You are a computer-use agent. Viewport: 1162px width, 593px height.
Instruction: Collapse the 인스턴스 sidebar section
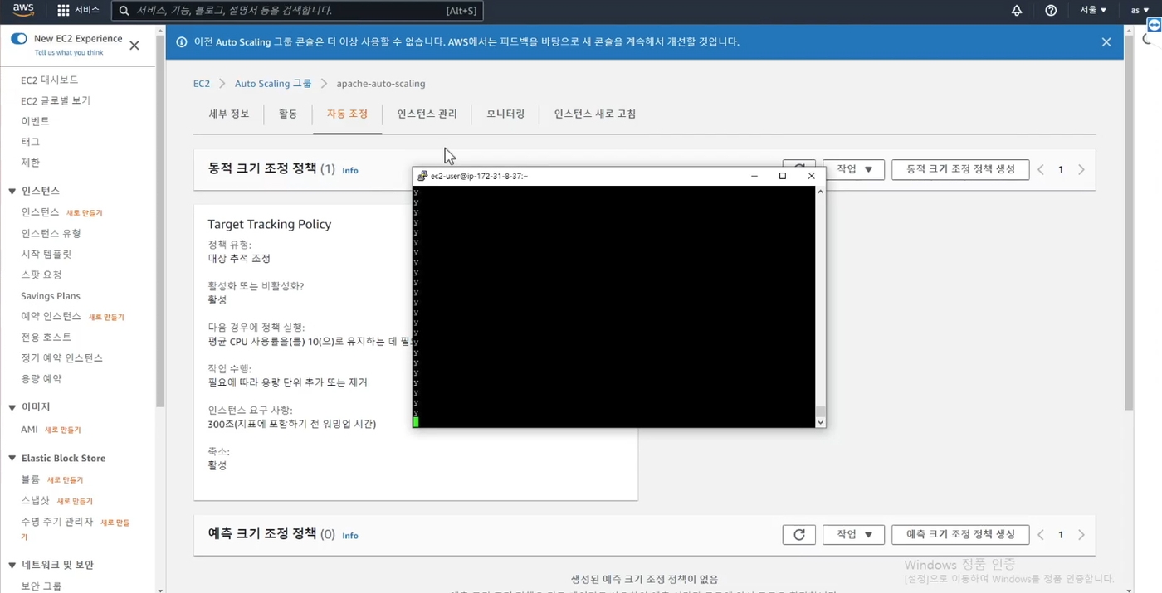click(12, 192)
